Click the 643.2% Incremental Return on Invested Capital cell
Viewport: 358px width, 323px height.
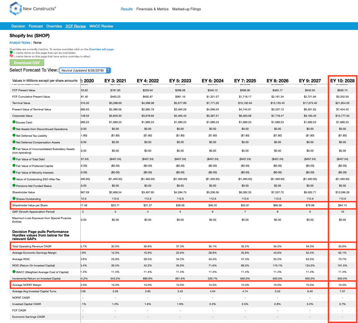[x=115, y=279]
